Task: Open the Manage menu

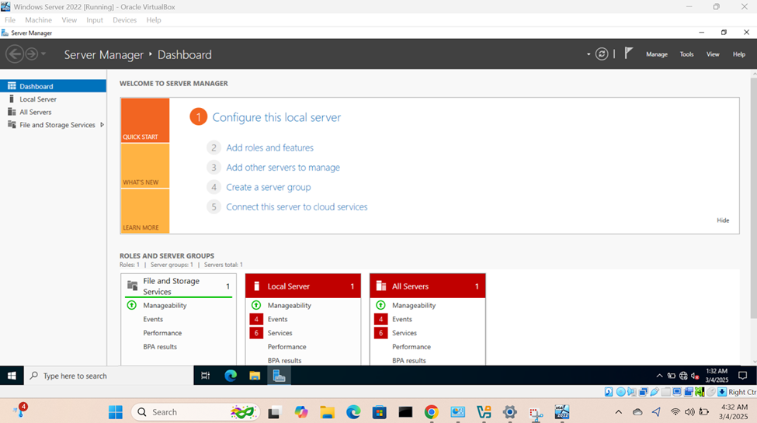Action: click(657, 54)
